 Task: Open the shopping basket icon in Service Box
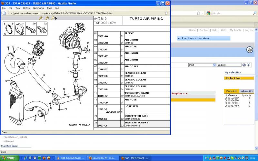[250, 50]
